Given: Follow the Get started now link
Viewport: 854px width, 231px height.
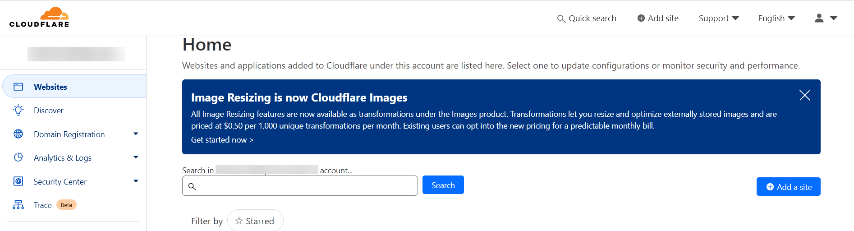Looking at the screenshot, I should click(x=222, y=140).
